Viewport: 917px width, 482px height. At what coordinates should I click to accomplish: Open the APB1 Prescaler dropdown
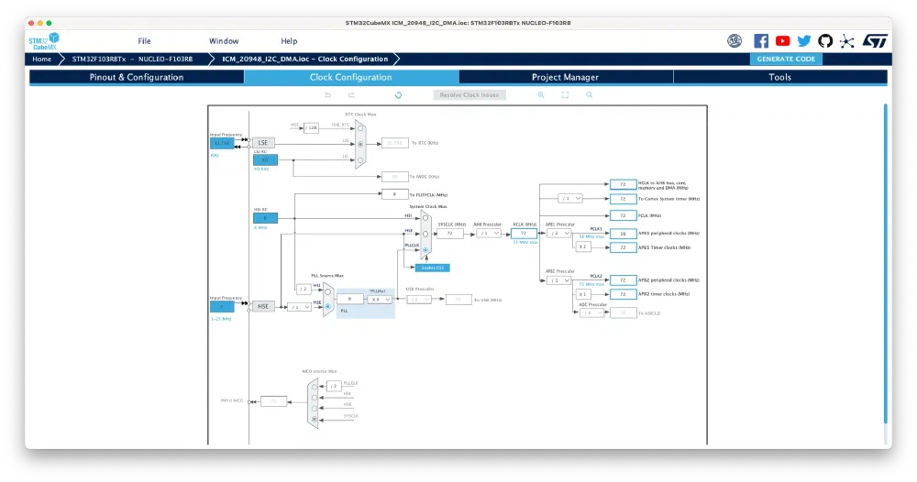tap(559, 234)
